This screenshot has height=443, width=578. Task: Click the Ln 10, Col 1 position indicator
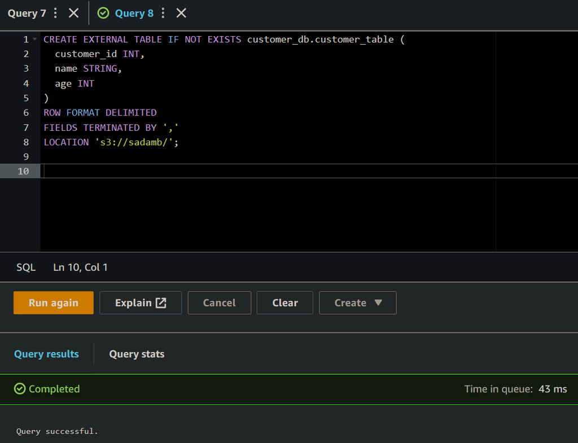pos(80,267)
